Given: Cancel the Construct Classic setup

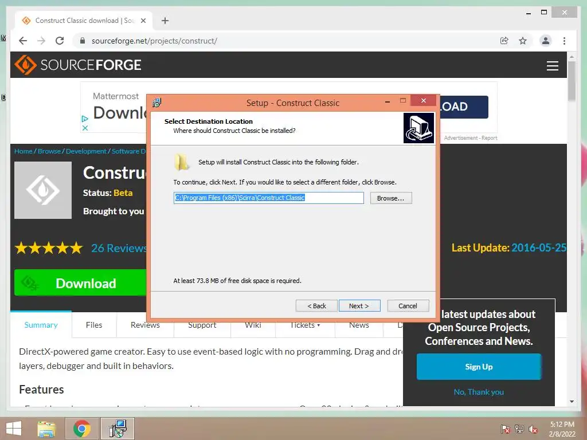Looking at the screenshot, I should coord(408,306).
